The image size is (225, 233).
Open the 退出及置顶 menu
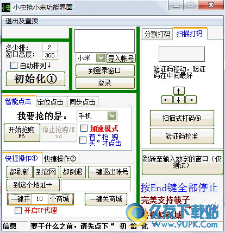coord(22,21)
